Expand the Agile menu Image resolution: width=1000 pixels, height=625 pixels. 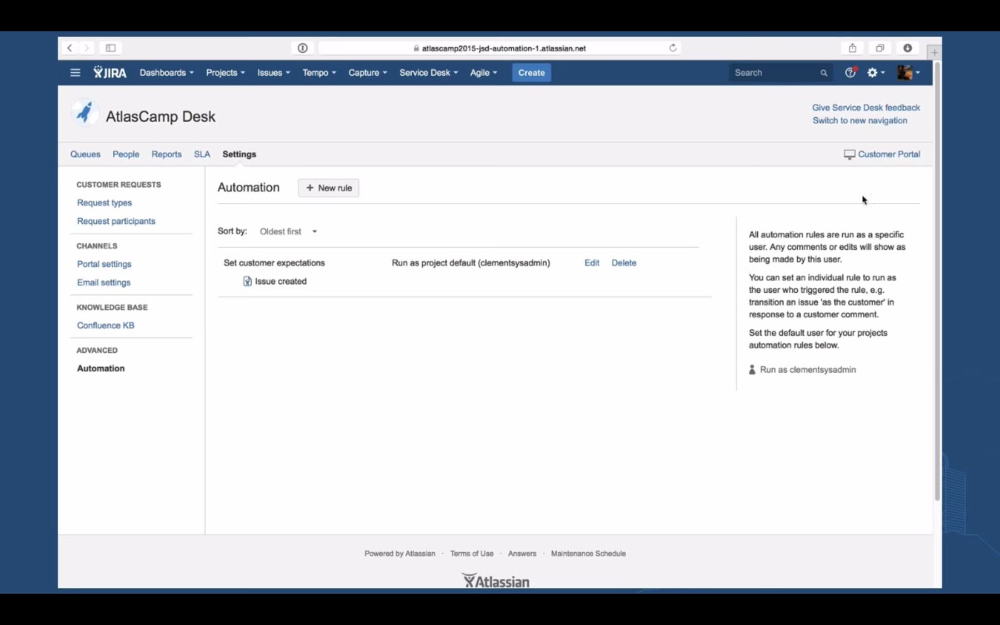483,73
